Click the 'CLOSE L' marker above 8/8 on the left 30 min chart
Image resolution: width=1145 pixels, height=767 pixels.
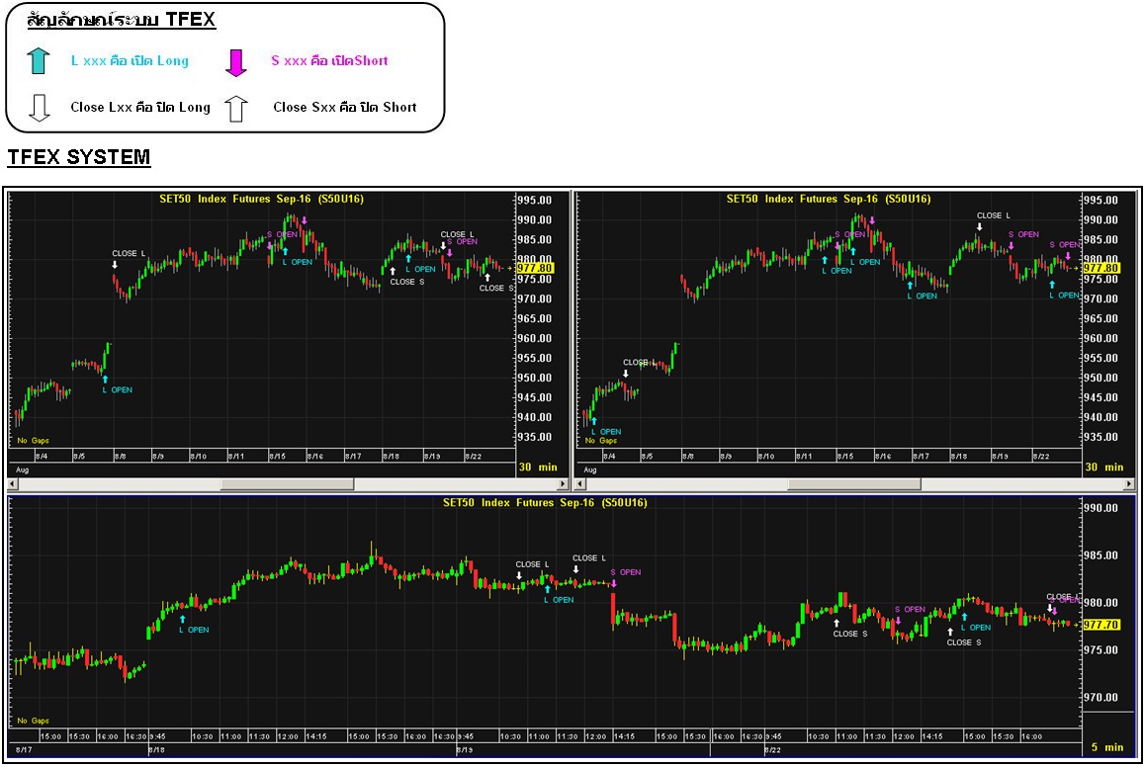click(129, 254)
